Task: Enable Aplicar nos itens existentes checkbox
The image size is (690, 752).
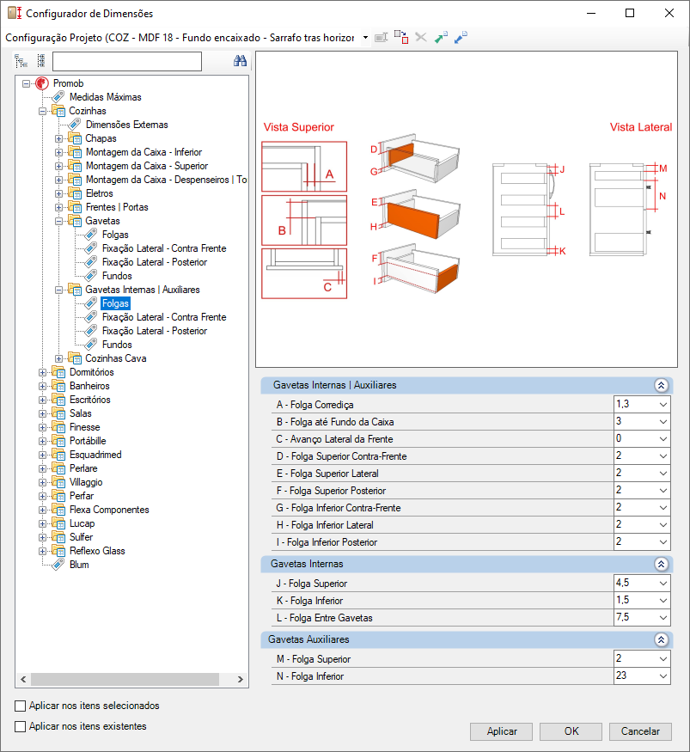Action: (x=20, y=726)
